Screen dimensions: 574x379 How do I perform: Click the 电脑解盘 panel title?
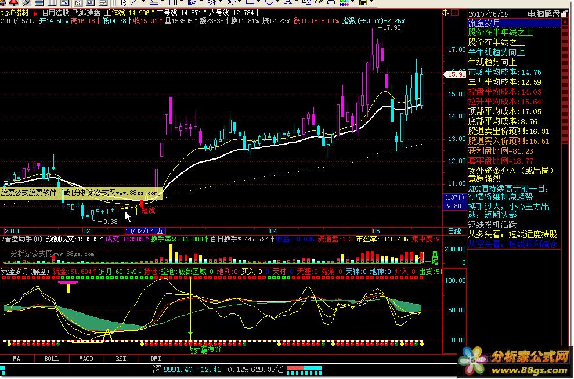point(544,15)
